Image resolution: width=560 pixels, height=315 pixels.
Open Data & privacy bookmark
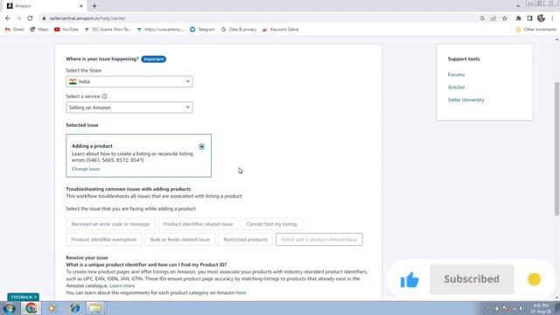click(x=239, y=29)
